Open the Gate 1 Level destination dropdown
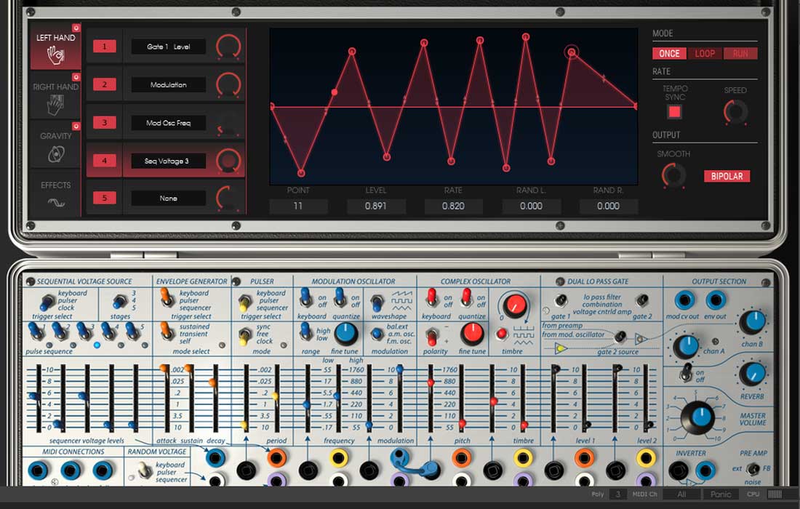Viewport: 800px width, 509px height. click(x=169, y=47)
